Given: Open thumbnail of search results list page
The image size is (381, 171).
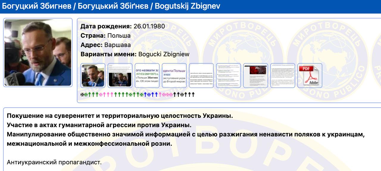Looking at the screenshot, I should pos(228,76).
